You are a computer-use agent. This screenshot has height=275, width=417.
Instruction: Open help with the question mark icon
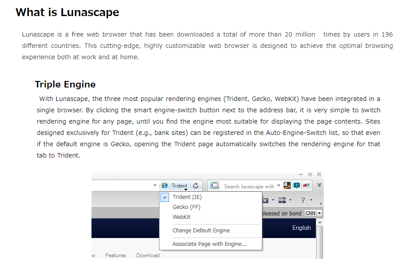click(303, 200)
